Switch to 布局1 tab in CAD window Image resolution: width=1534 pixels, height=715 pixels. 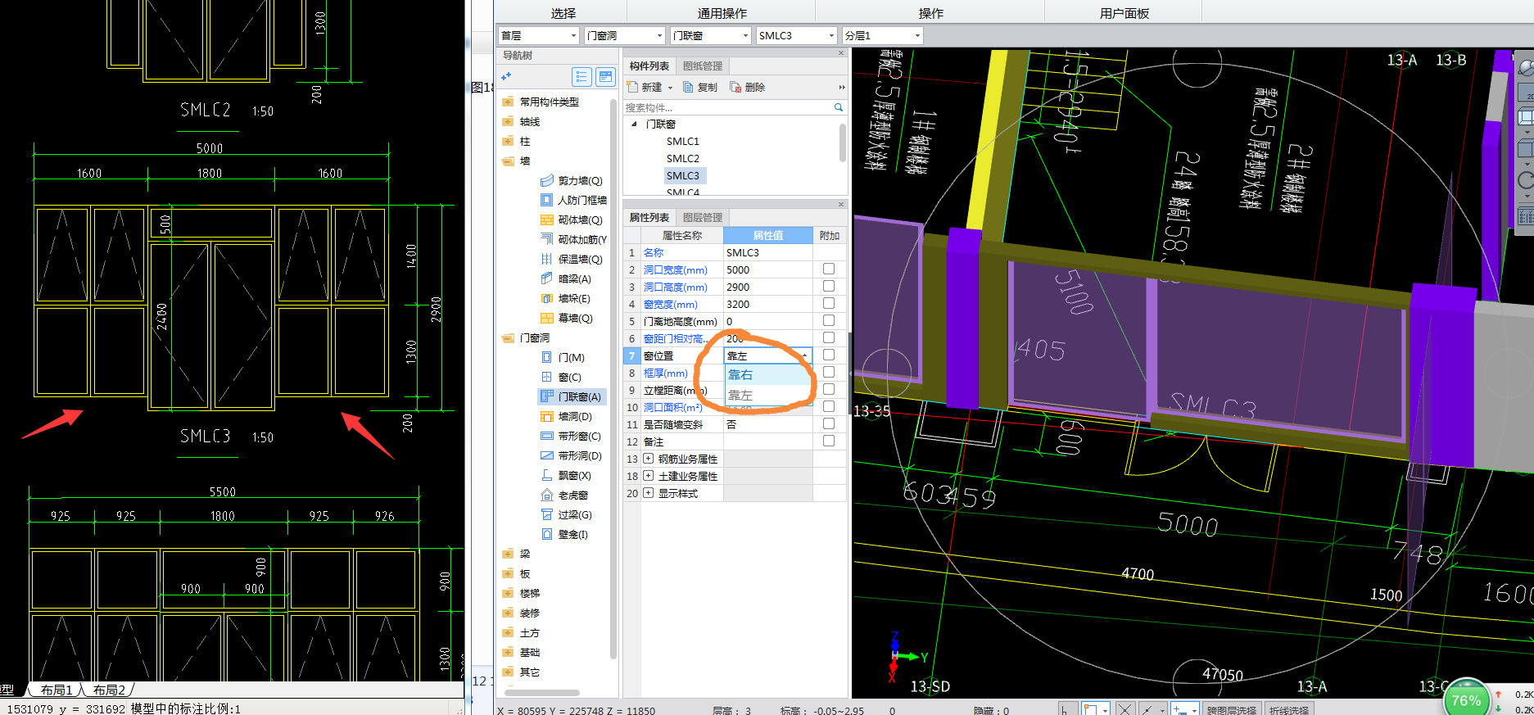tap(57, 690)
